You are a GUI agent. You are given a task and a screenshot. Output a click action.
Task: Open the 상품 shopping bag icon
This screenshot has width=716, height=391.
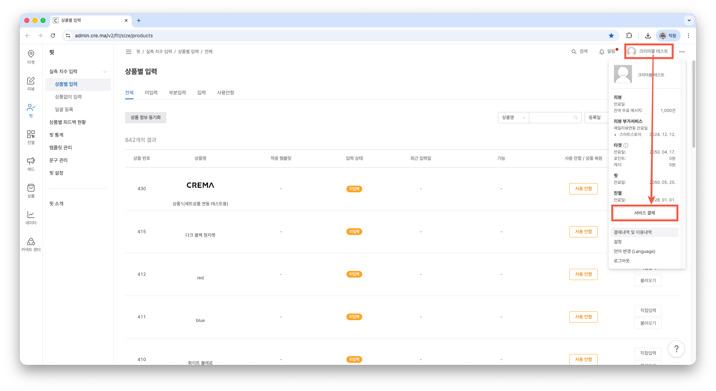[x=31, y=191]
